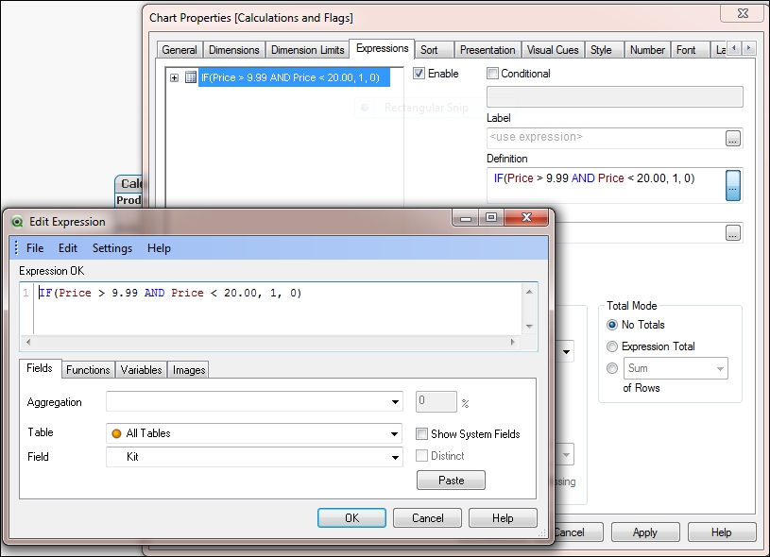Click the ellipsis button beside Label field
Viewport: 770px width, 557px height.
[x=733, y=138]
